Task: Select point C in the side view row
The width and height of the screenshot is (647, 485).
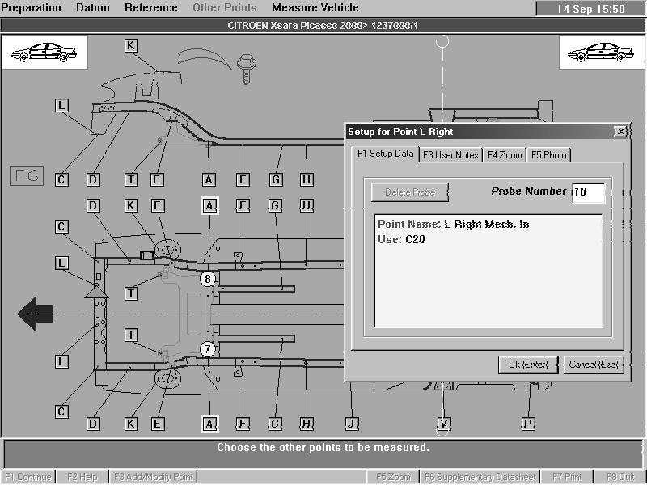Action: (61, 179)
